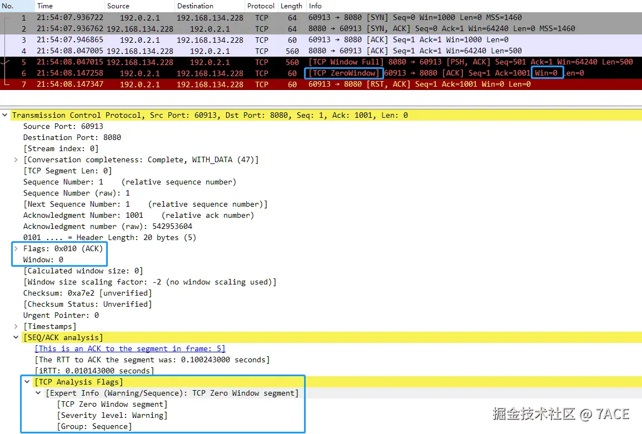
Task: Select packet 4, Seq=1 Len=500
Action: 321,51
